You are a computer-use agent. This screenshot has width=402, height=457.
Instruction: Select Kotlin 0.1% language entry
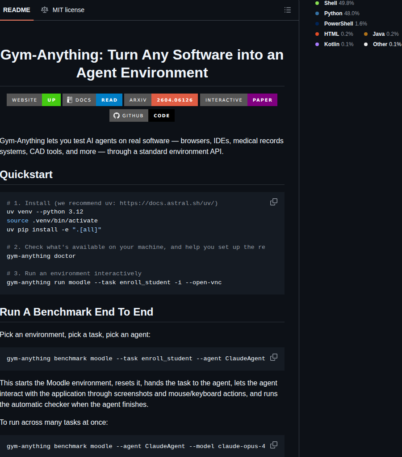335,44
